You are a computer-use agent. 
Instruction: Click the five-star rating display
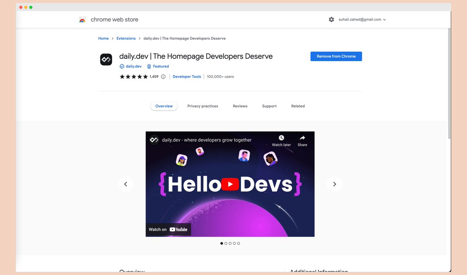click(134, 77)
